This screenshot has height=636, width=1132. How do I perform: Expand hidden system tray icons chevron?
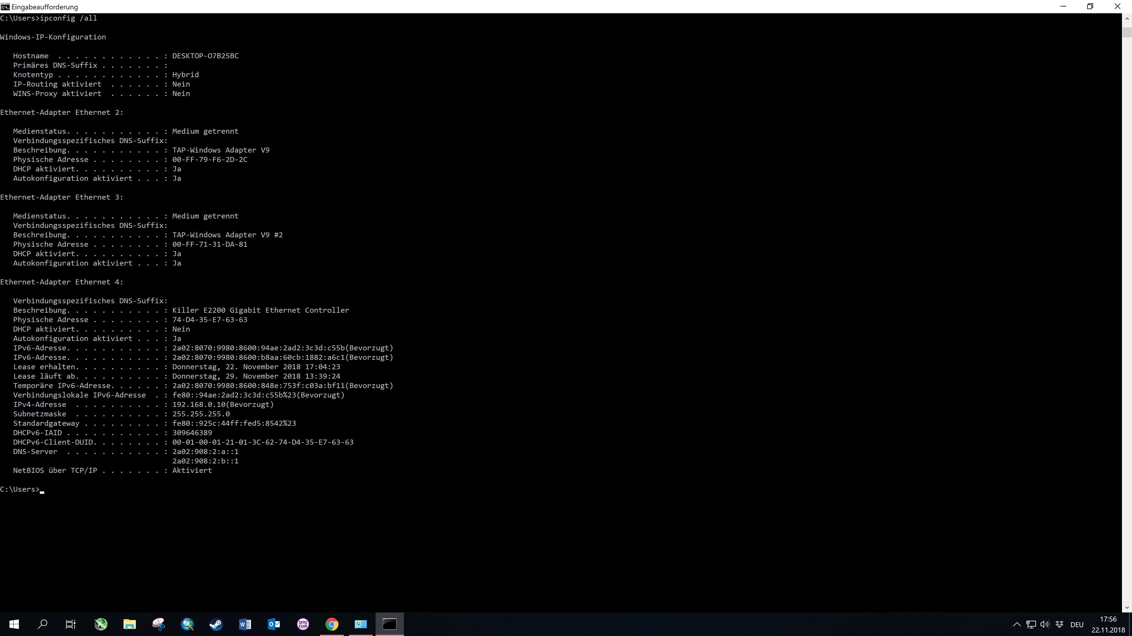tap(1017, 625)
